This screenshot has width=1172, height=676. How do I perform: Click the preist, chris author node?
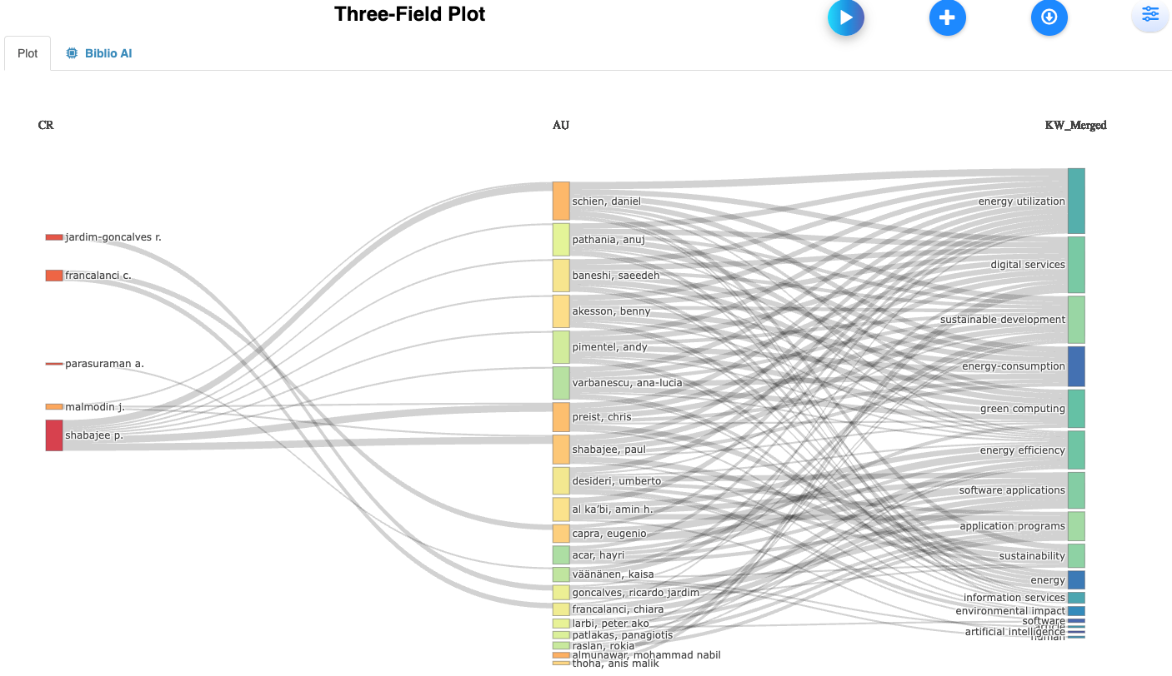tap(561, 417)
